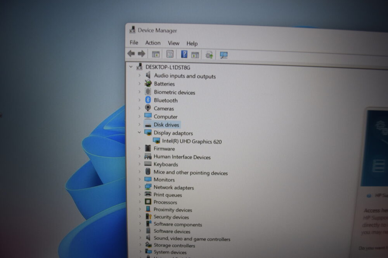This screenshot has width=388, height=258.
Task: Click the green arrow driver toolbar icon
Action: [210, 55]
